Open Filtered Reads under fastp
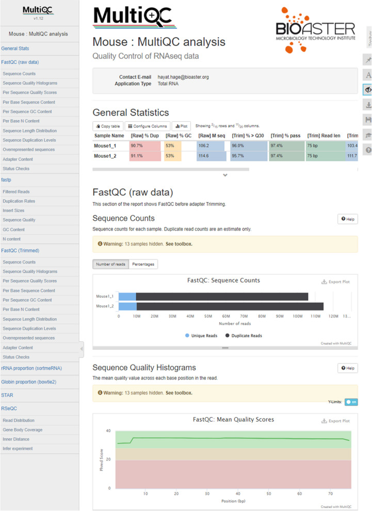The image size is (372, 511). point(16,192)
